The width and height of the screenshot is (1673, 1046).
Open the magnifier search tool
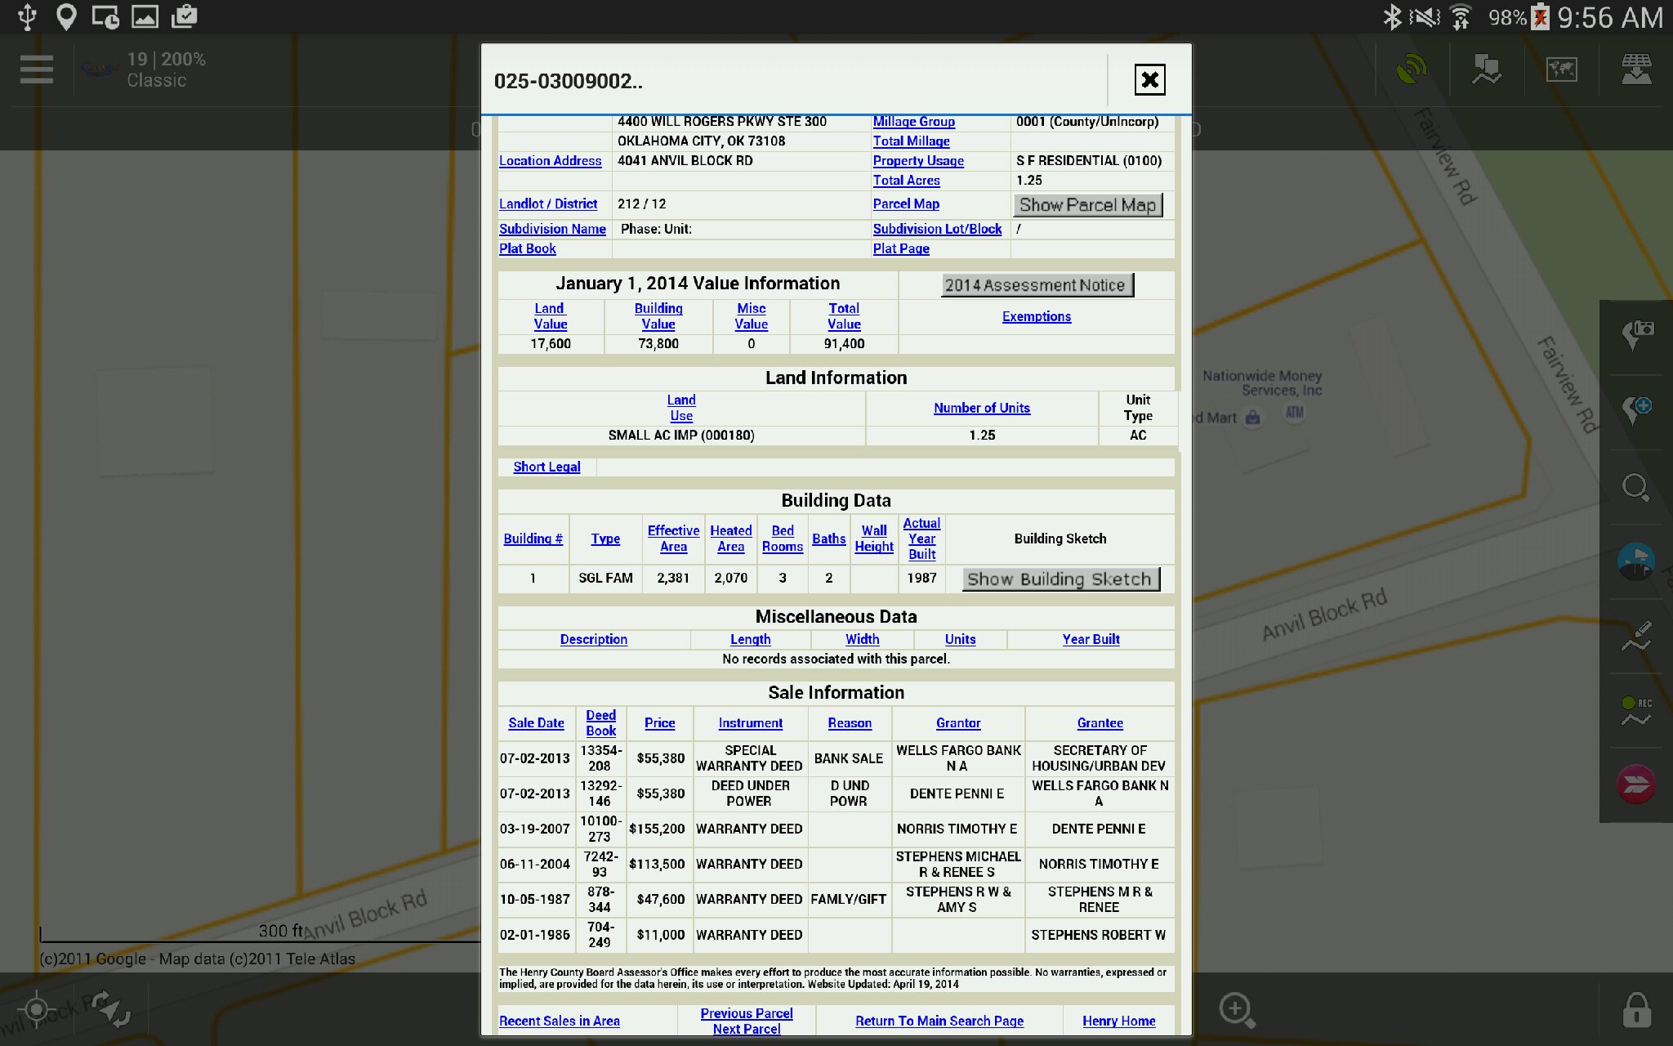[1636, 488]
